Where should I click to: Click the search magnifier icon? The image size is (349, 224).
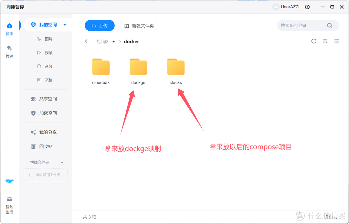coord(330,25)
